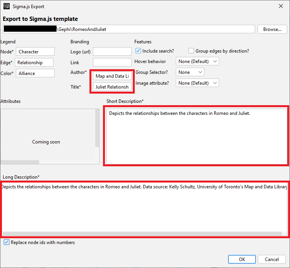Click the Attributes panel horizontal scrollbar

pyautogui.click(x=20, y=162)
